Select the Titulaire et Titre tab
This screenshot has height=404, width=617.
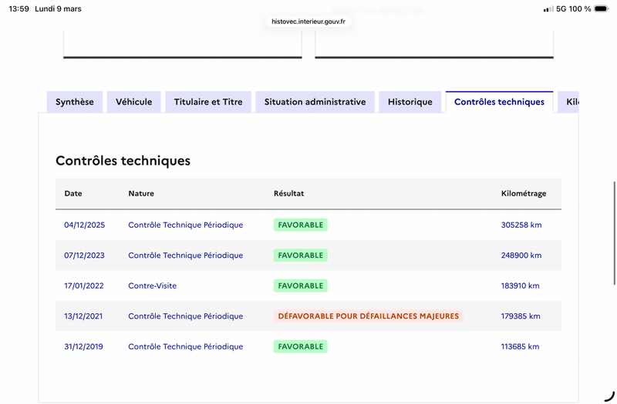[208, 102]
